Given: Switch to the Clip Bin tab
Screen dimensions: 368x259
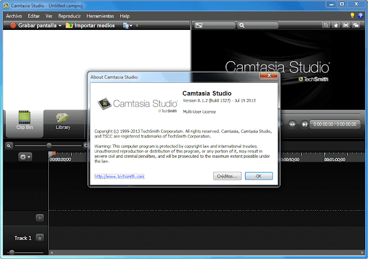Looking at the screenshot, I should [25, 123].
